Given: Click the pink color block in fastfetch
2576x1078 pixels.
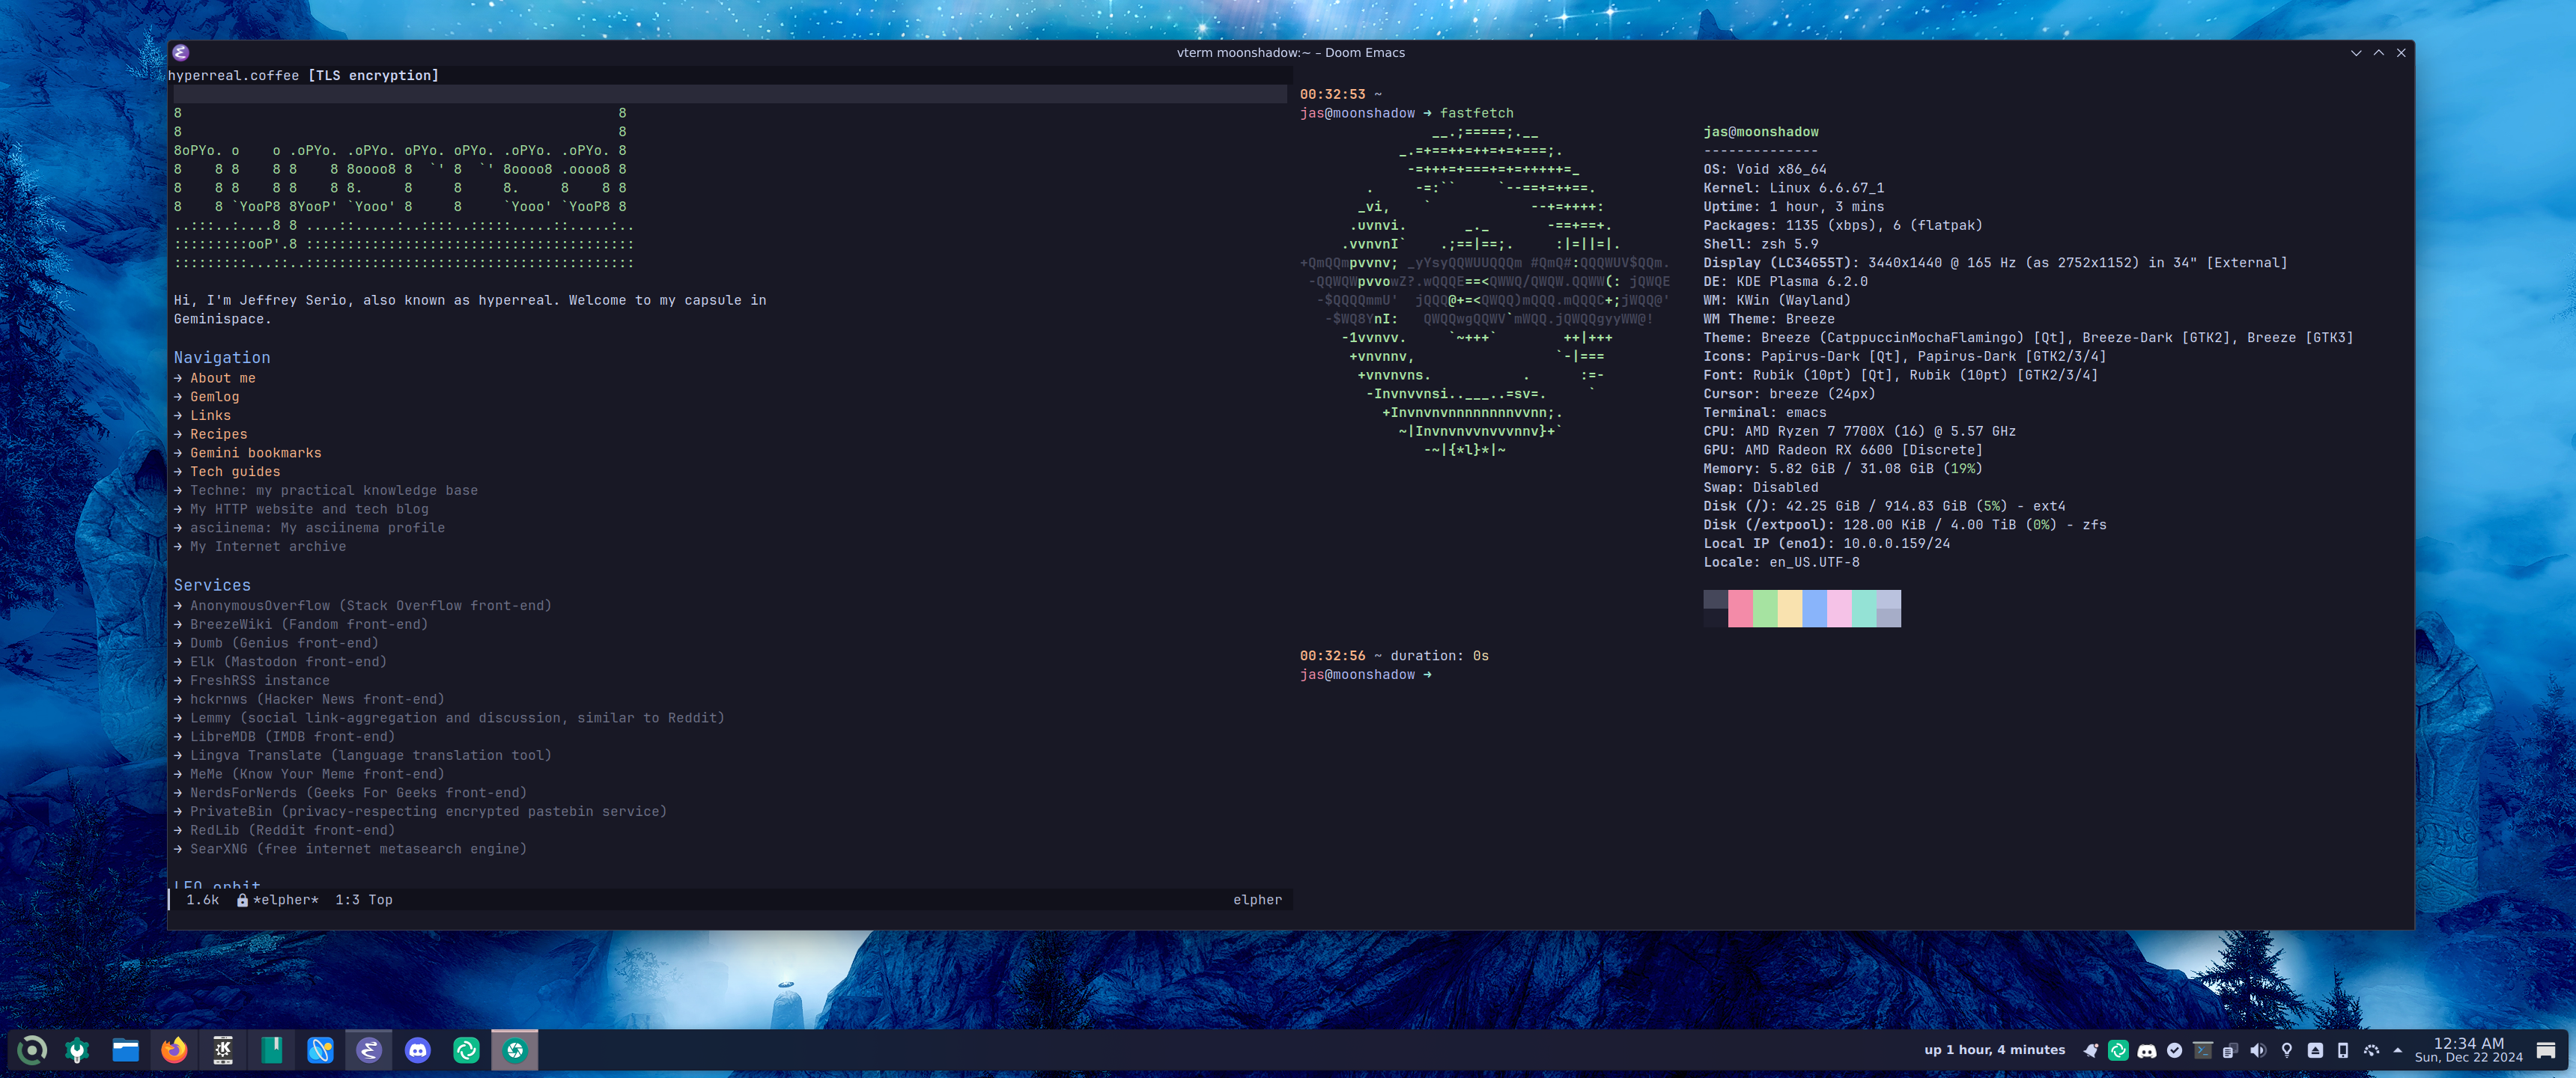Looking at the screenshot, I should (1740, 608).
